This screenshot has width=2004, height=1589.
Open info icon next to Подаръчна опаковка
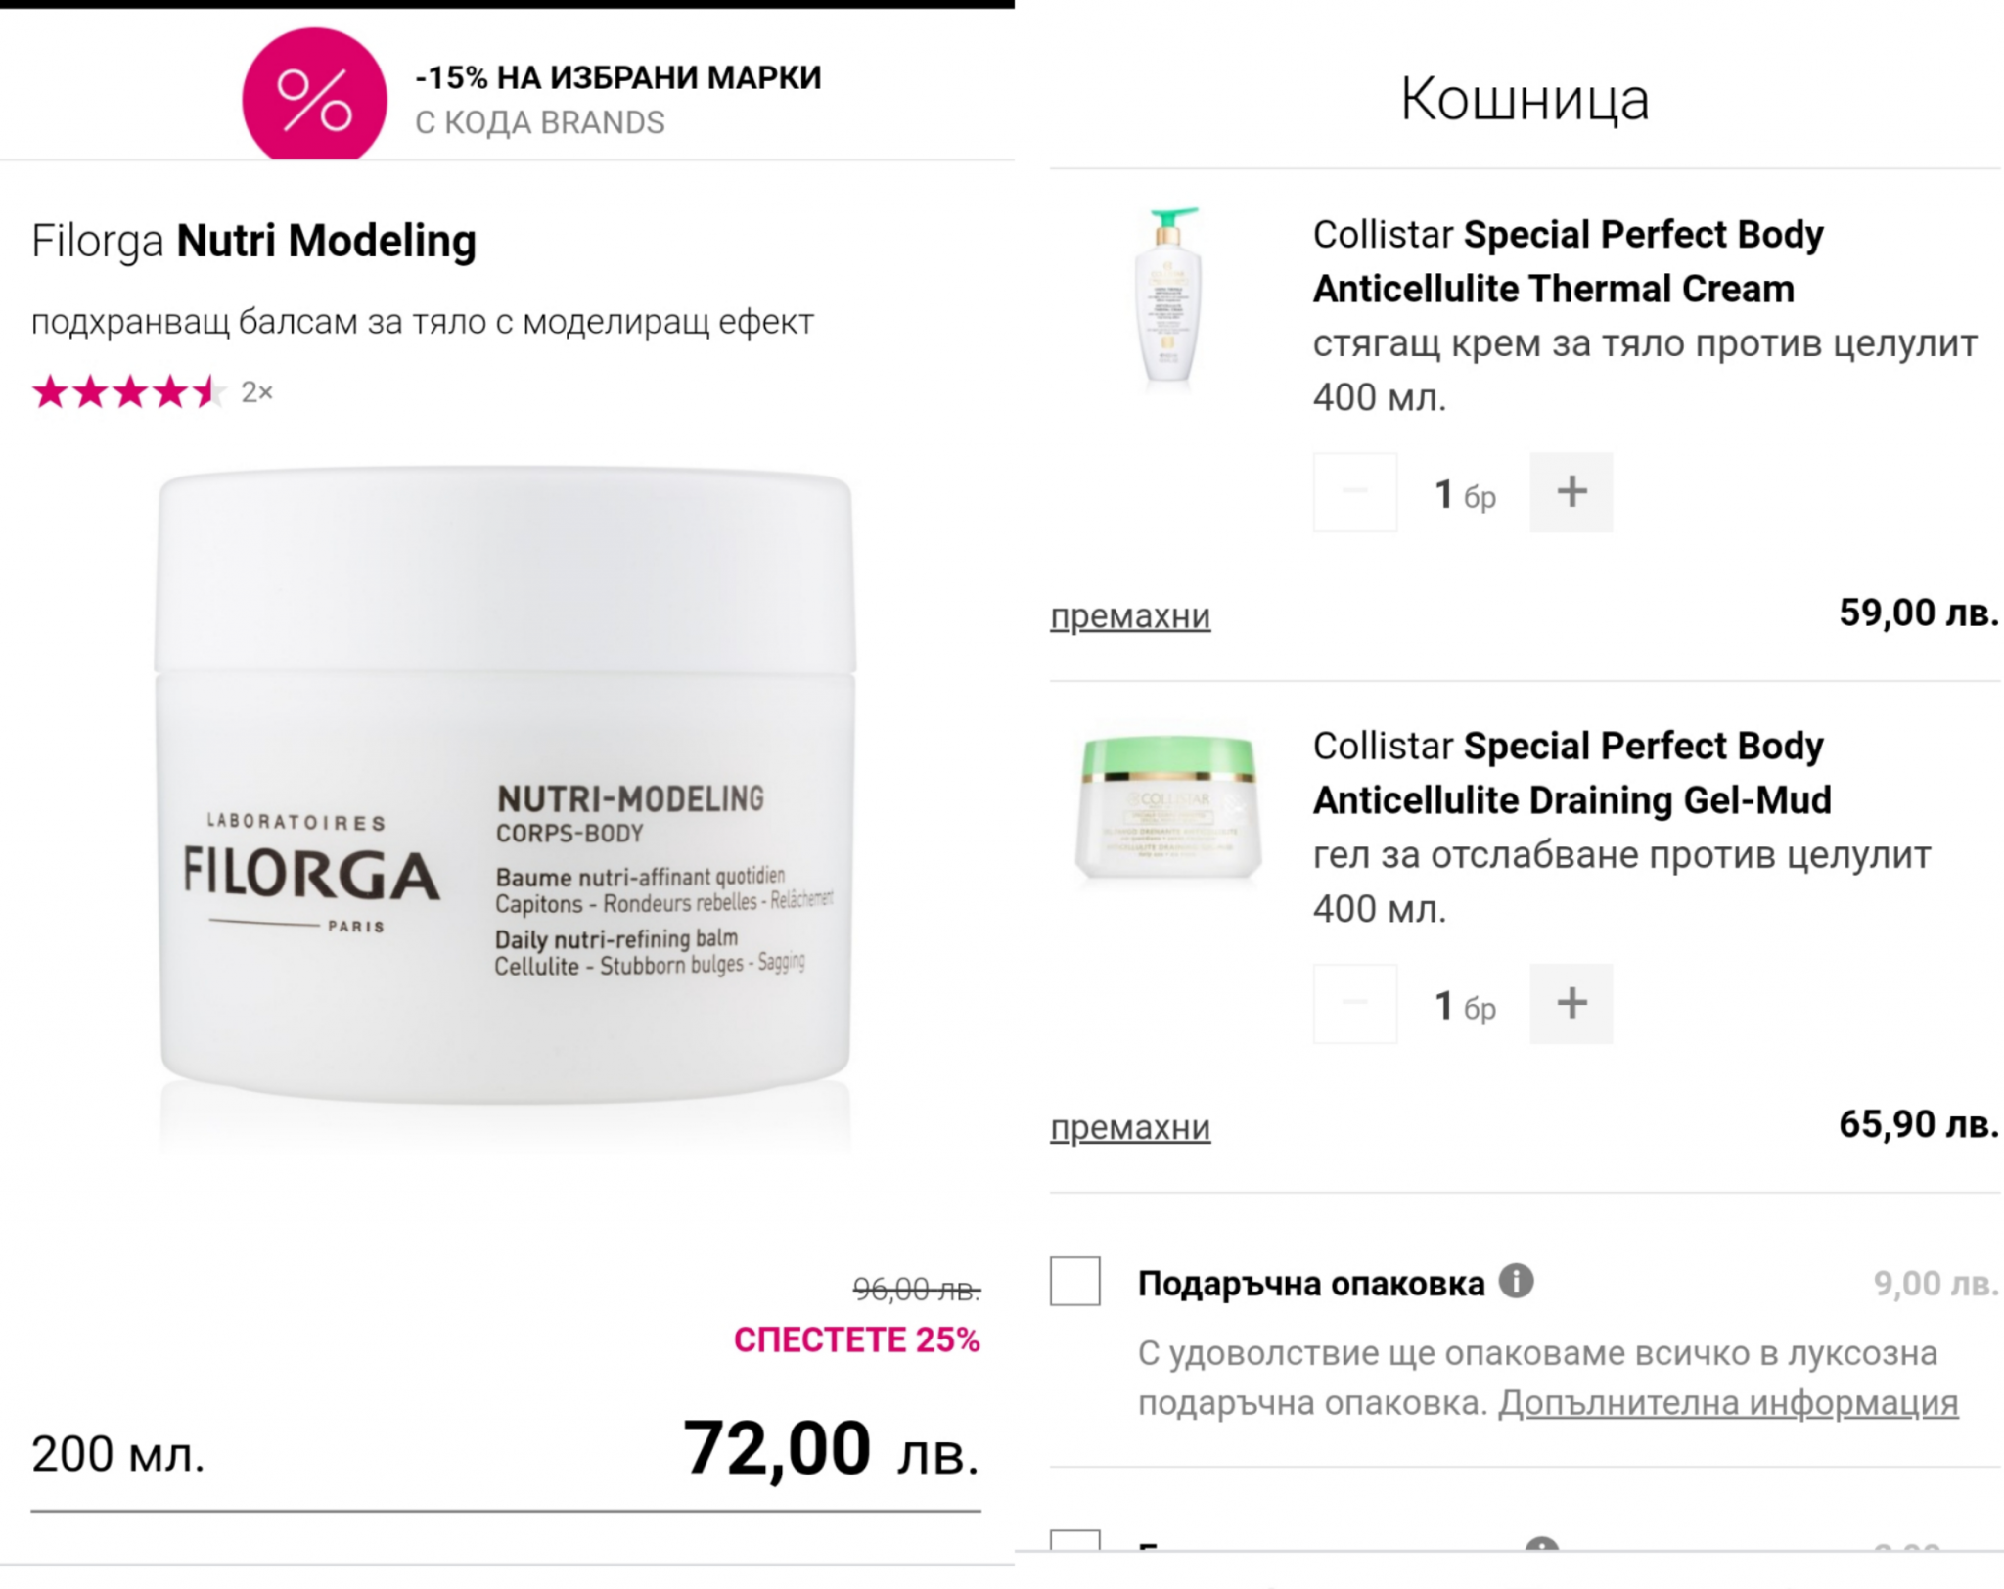point(1516,1280)
